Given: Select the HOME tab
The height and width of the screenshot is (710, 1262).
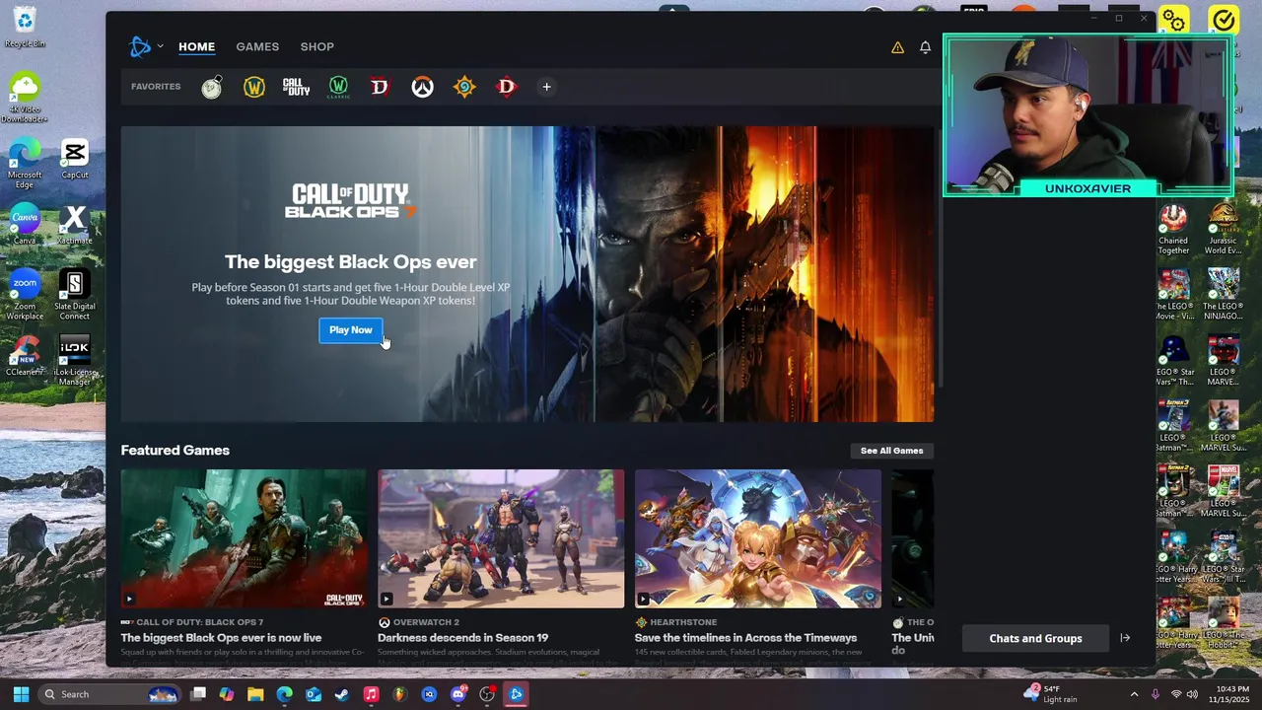Looking at the screenshot, I should [196, 46].
